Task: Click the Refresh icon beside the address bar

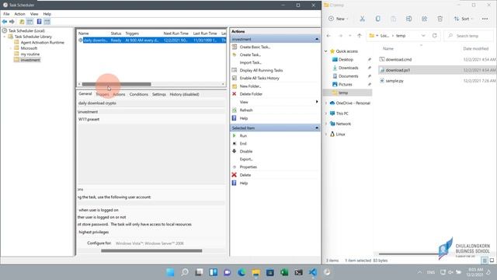Action: click(435, 36)
